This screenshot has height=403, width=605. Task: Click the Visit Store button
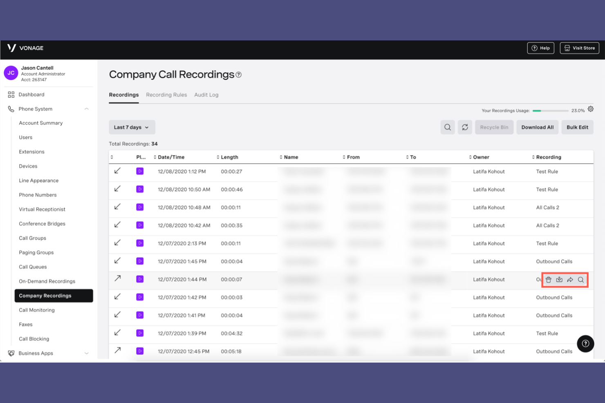click(x=579, y=48)
